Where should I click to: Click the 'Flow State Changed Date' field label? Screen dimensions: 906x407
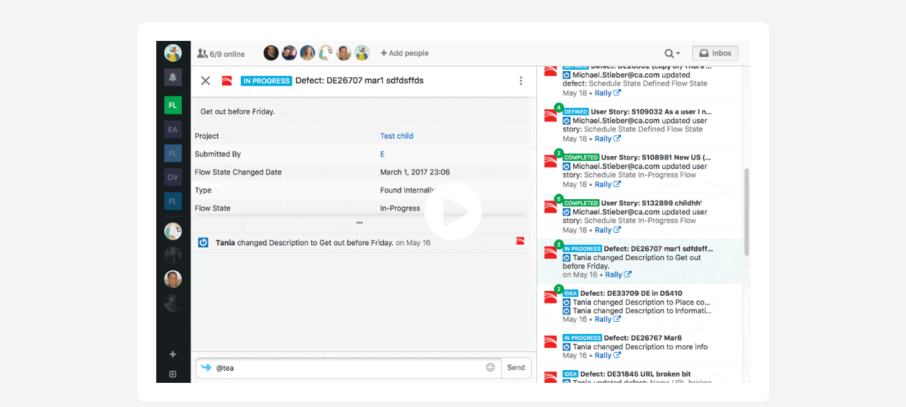tap(238, 172)
